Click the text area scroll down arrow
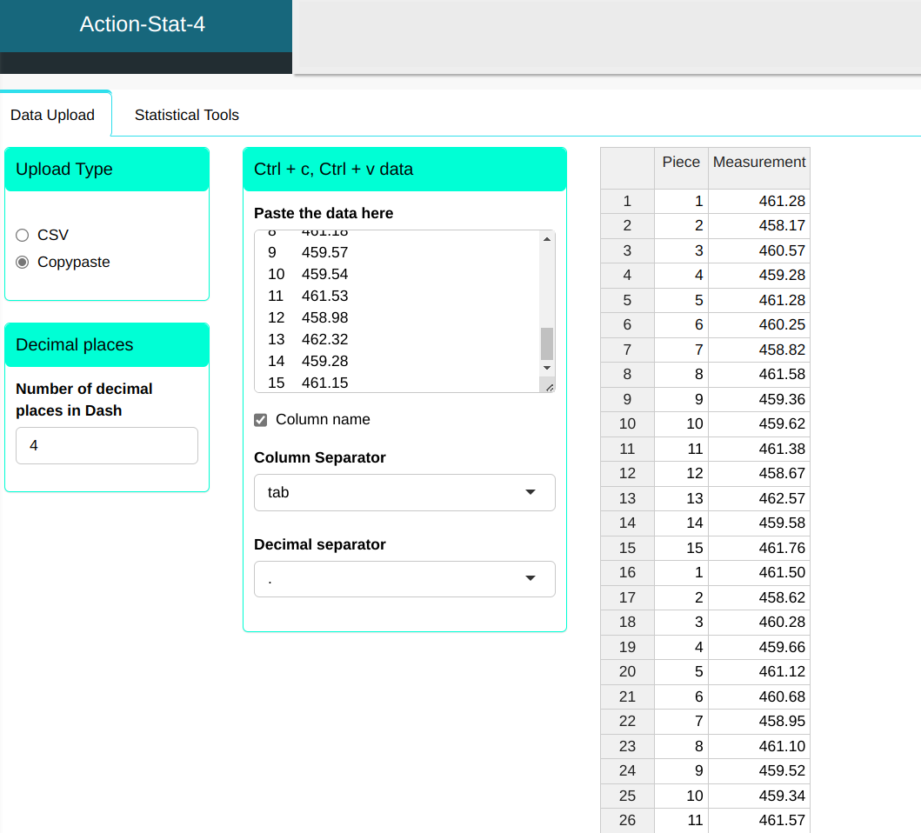Viewport: 921px width, 833px height. pos(546,368)
